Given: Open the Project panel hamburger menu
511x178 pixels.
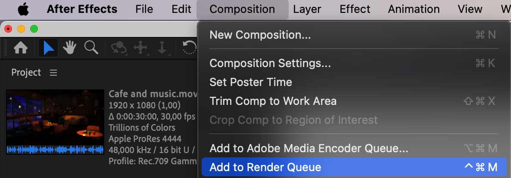Looking at the screenshot, I should [x=53, y=73].
